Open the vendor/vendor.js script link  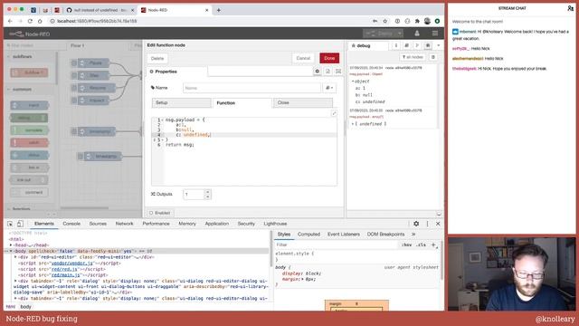point(72,264)
